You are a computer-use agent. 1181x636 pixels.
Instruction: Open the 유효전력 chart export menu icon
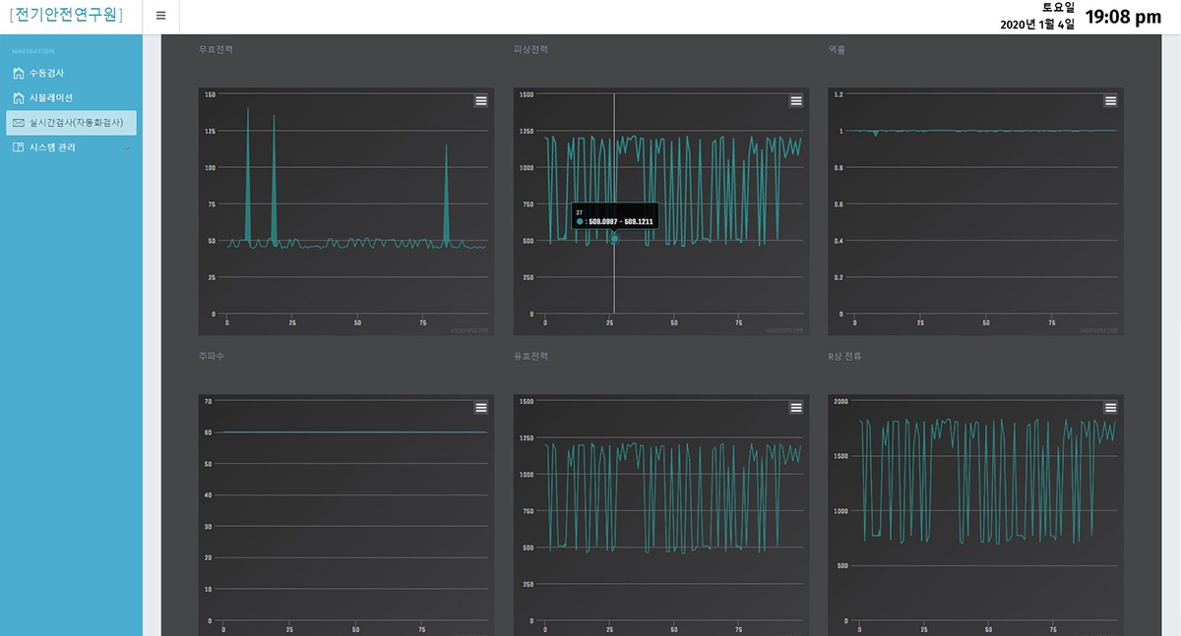(796, 407)
